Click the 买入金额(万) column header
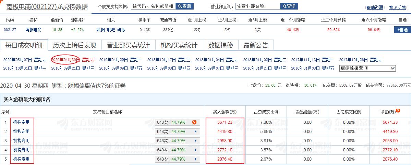This screenshot has height=165, width=413. [x=225, y=111]
